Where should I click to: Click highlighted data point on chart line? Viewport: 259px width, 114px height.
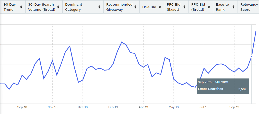coord(252,56)
